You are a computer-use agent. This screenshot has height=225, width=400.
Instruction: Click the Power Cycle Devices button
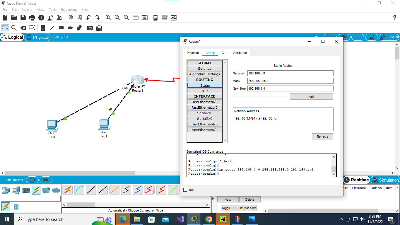32,180
